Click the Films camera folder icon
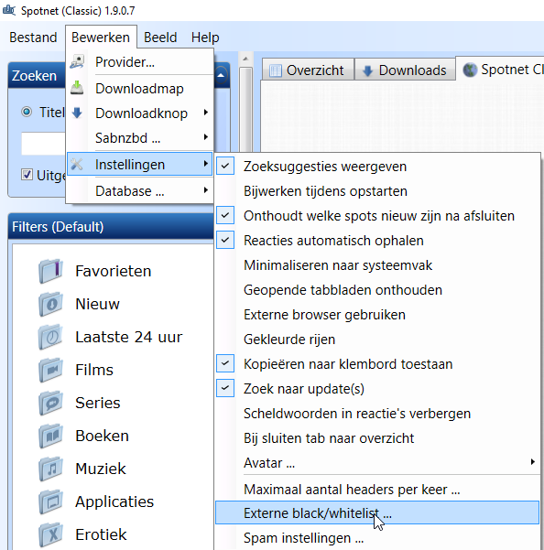 [x=51, y=370]
